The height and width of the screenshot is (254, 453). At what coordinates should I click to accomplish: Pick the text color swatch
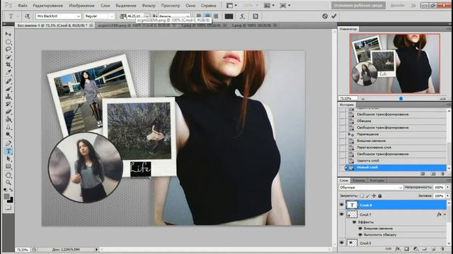(x=229, y=16)
